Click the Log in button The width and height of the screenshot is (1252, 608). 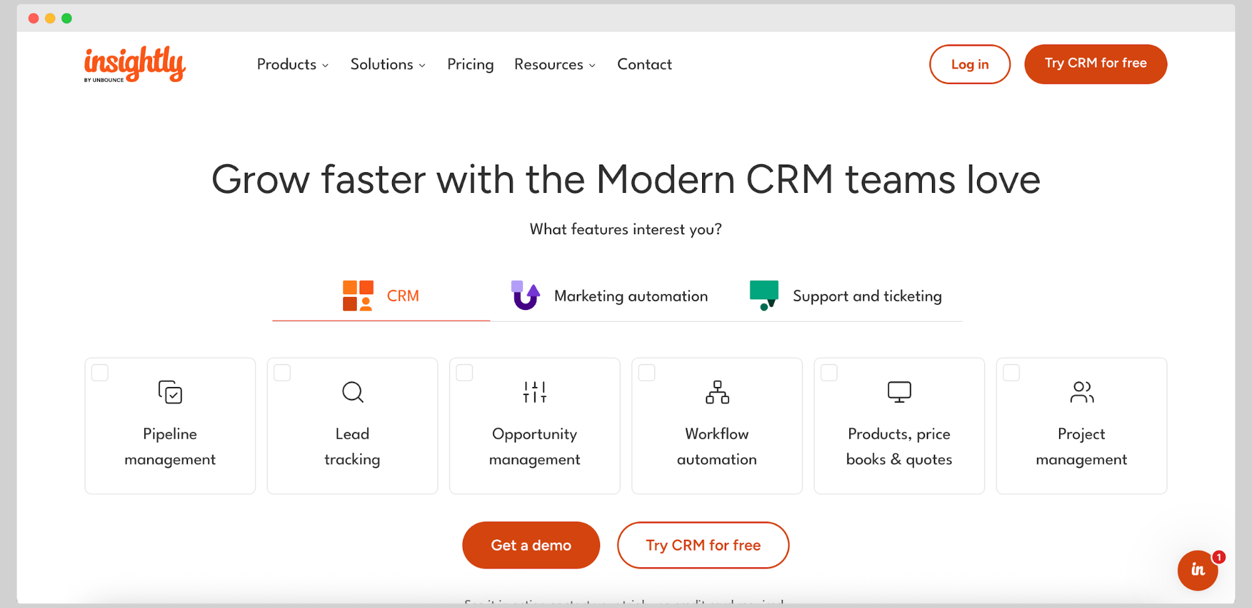pyautogui.click(x=970, y=64)
